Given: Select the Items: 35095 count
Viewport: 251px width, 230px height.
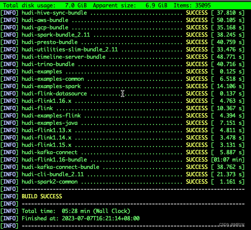Looking at the screenshot, I should pyautogui.click(x=192, y=5).
